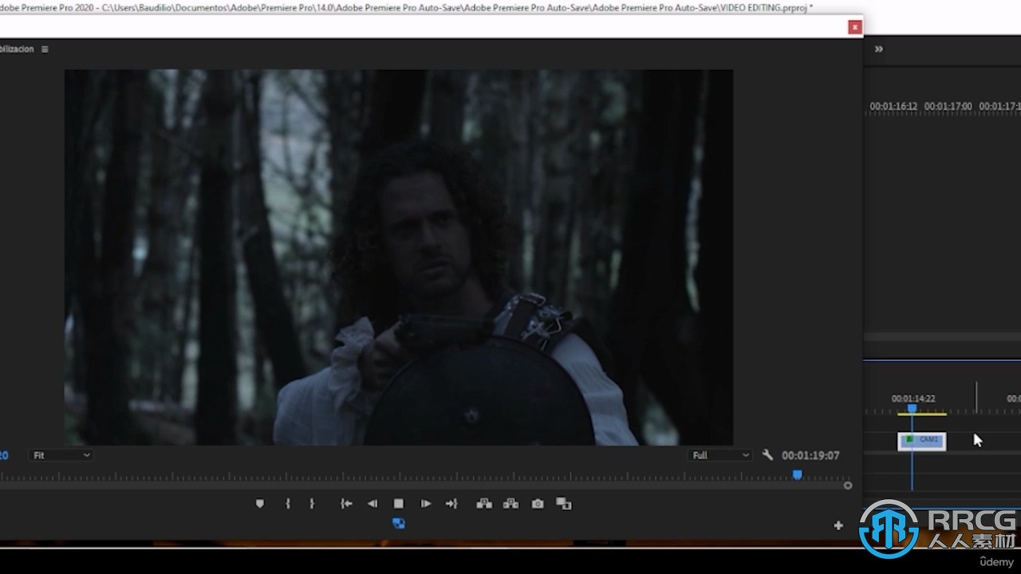Click the Extract button
The image size is (1021, 574).
click(511, 504)
